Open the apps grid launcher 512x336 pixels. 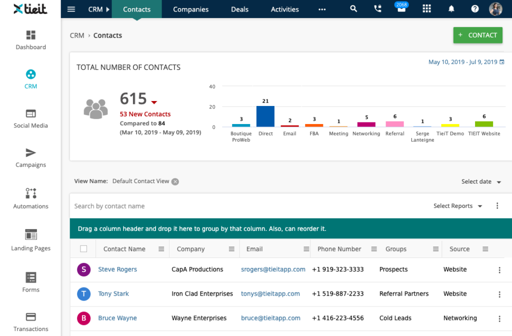(426, 9)
